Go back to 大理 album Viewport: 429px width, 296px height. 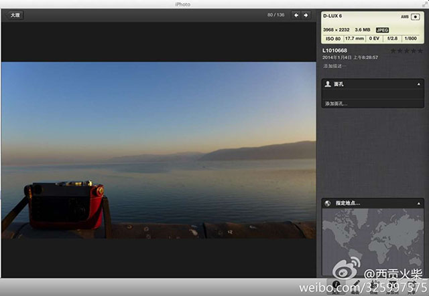coord(15,15)
